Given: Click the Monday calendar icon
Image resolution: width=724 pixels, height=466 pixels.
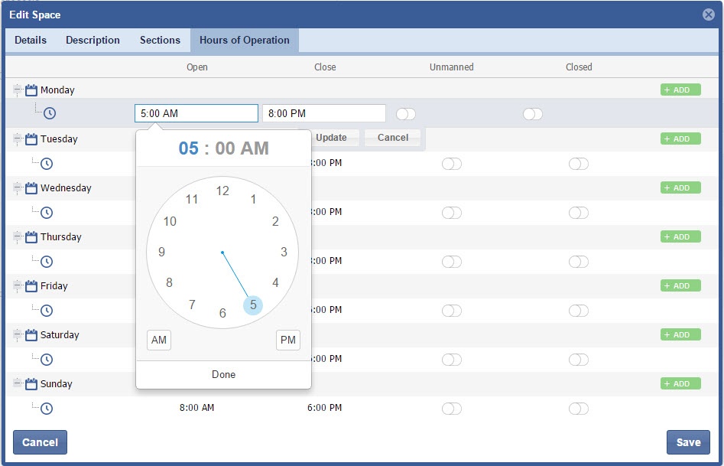Looking at the screenshot, I should click(31, 90).
